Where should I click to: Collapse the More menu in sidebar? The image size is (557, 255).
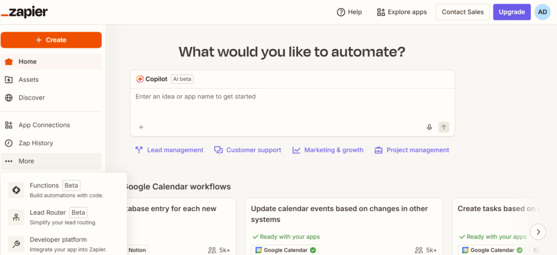[x=26, y=161]
